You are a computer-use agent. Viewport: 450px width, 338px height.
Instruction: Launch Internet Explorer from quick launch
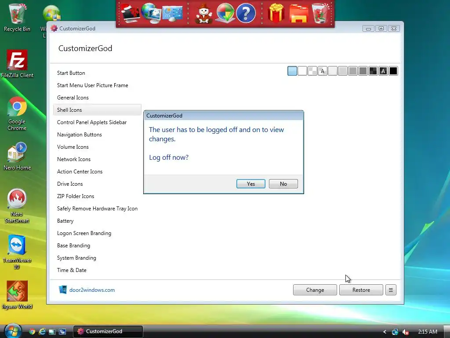coord(42,331)
